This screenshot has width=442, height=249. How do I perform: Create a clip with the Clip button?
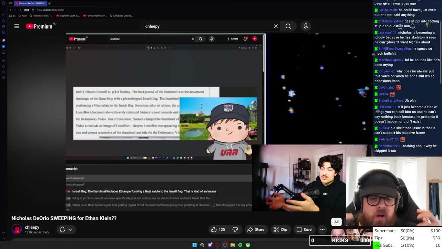click(x=280, y=230)
